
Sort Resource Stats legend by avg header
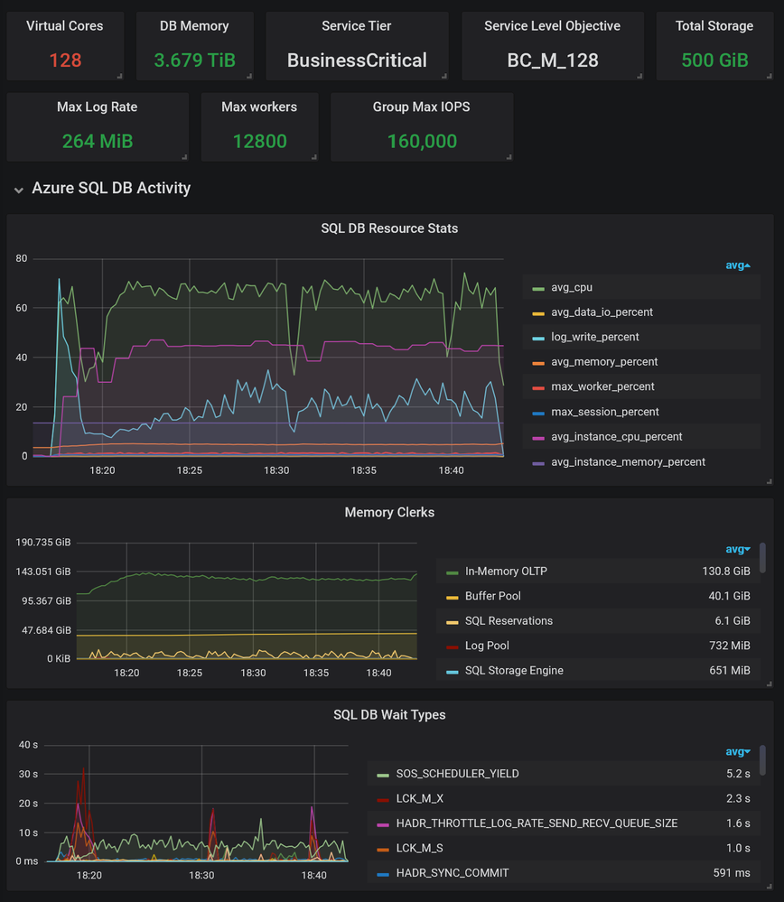tap(737, 265)
